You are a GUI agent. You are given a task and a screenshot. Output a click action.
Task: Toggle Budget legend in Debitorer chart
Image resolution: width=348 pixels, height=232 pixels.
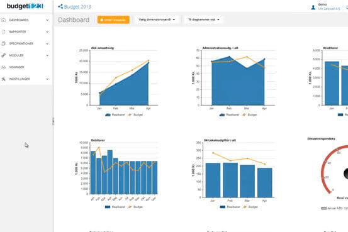coord(135,207)
